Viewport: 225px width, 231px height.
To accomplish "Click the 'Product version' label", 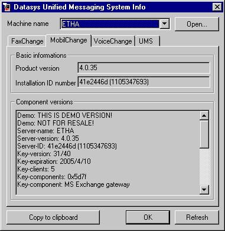I will click(x=37, y=68).
